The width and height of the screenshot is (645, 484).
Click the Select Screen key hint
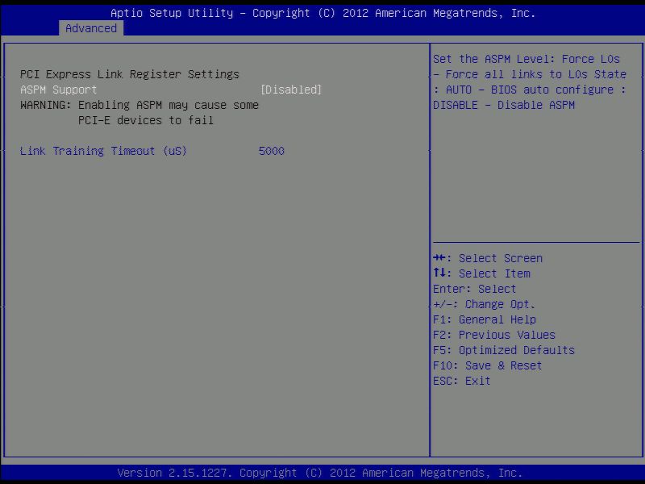488,258
